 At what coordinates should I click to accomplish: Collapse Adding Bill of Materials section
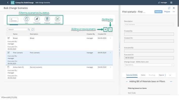pyautogui.click(x=127, y=81)
